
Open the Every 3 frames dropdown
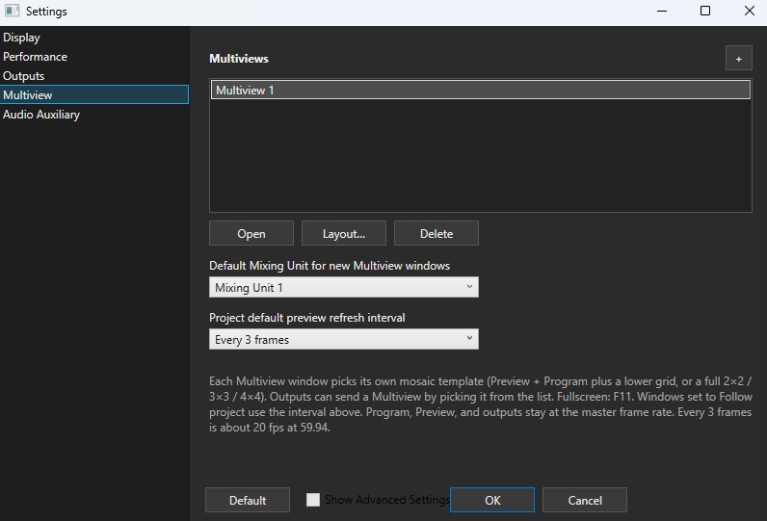[344, 339]
